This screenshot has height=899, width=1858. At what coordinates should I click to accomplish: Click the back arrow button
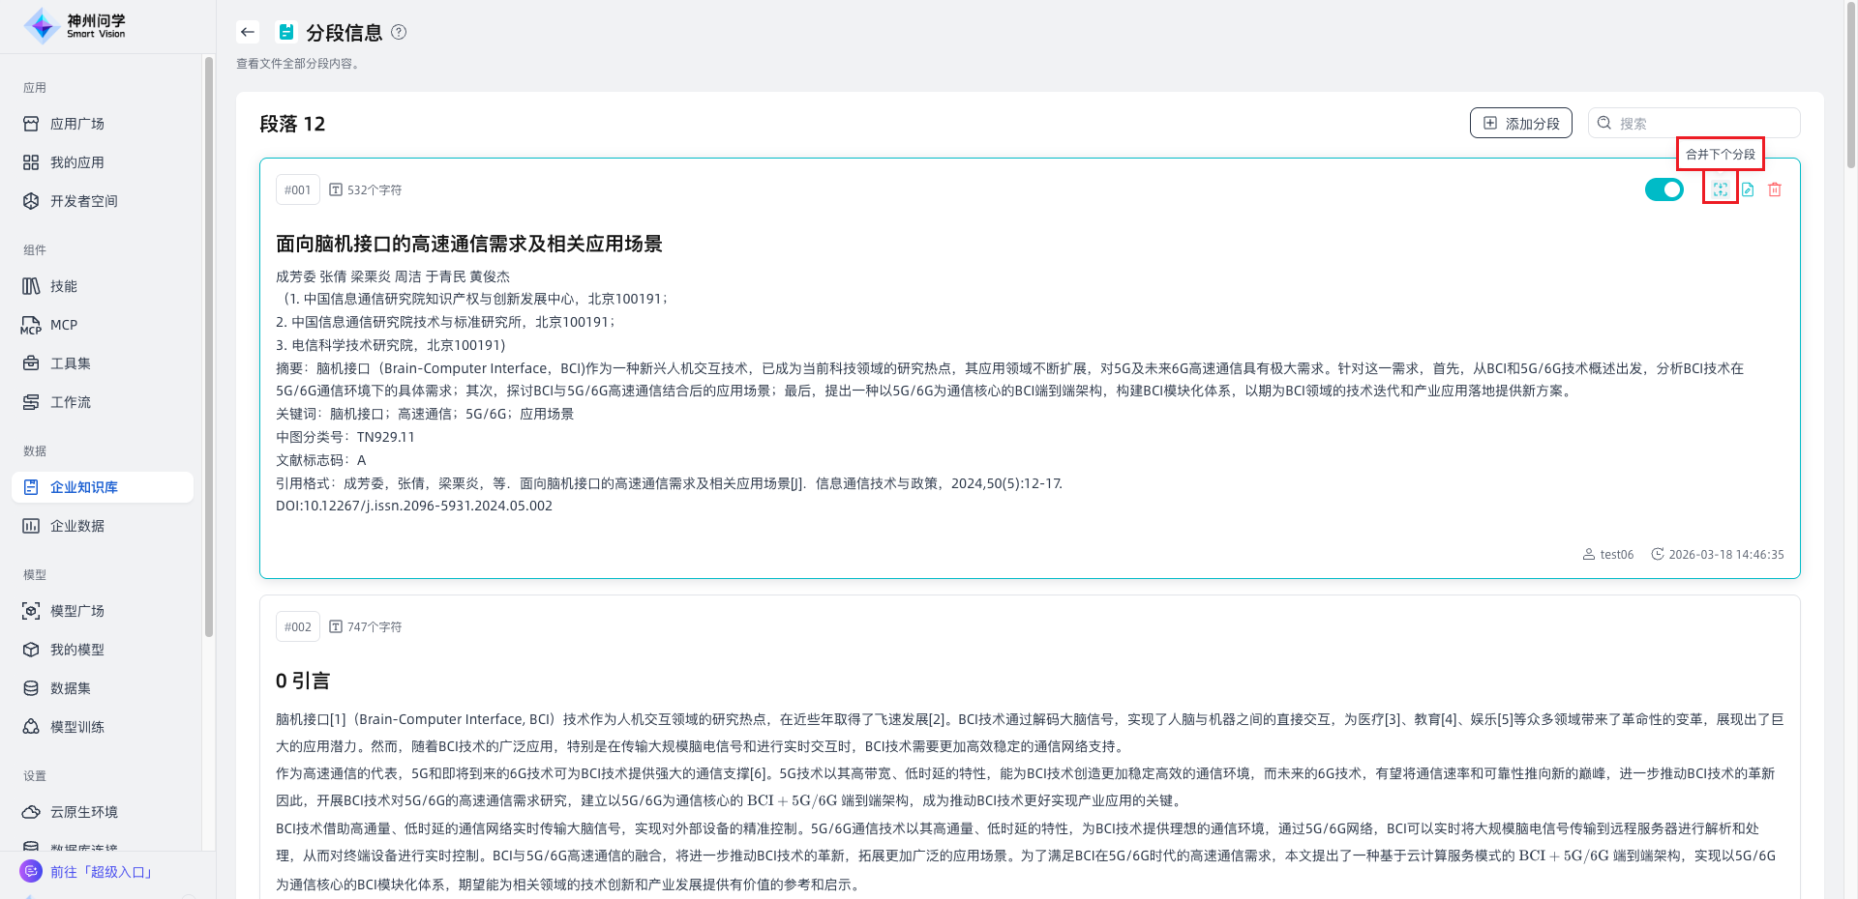click(248, 32)
